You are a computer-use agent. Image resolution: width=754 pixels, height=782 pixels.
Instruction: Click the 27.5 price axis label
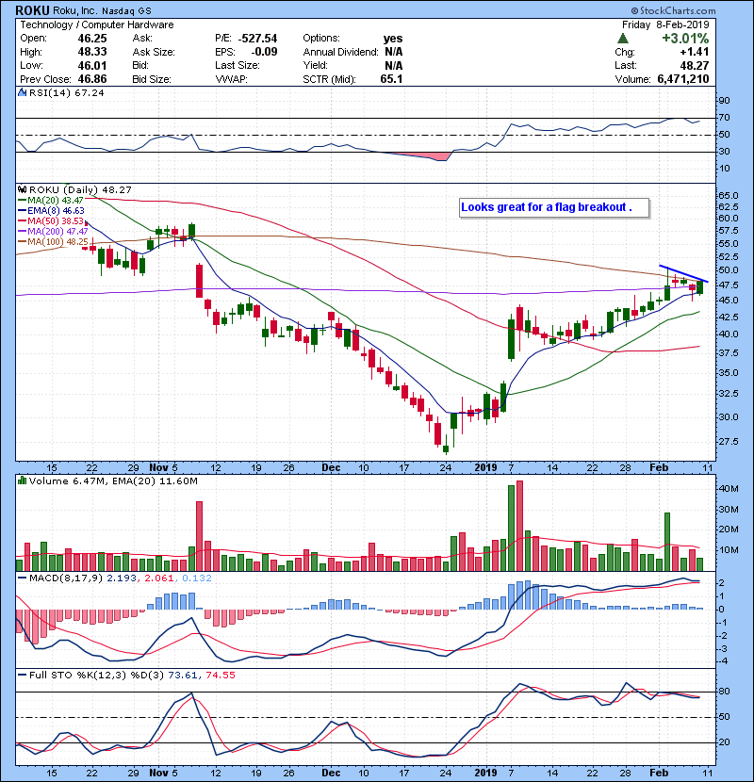tap(728, 441)
